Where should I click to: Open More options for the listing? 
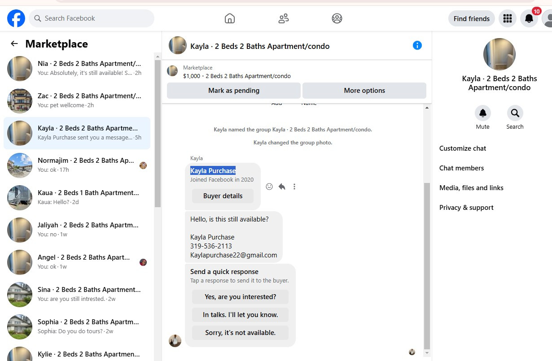[364, 91]
